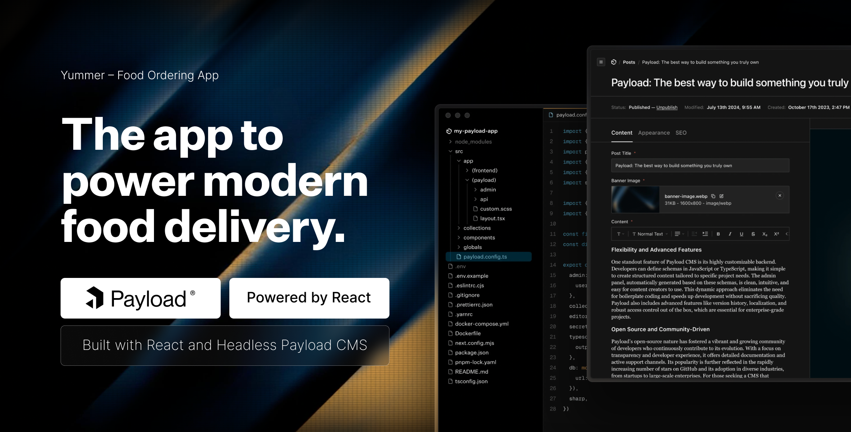851x432 pixels.
Task: Remove the banner image attachment
Action: 780,195
